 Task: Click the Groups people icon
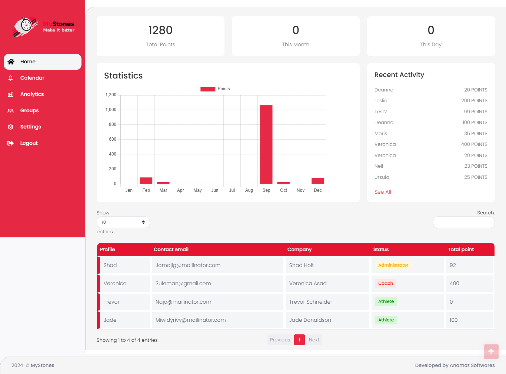coord(11,111)
